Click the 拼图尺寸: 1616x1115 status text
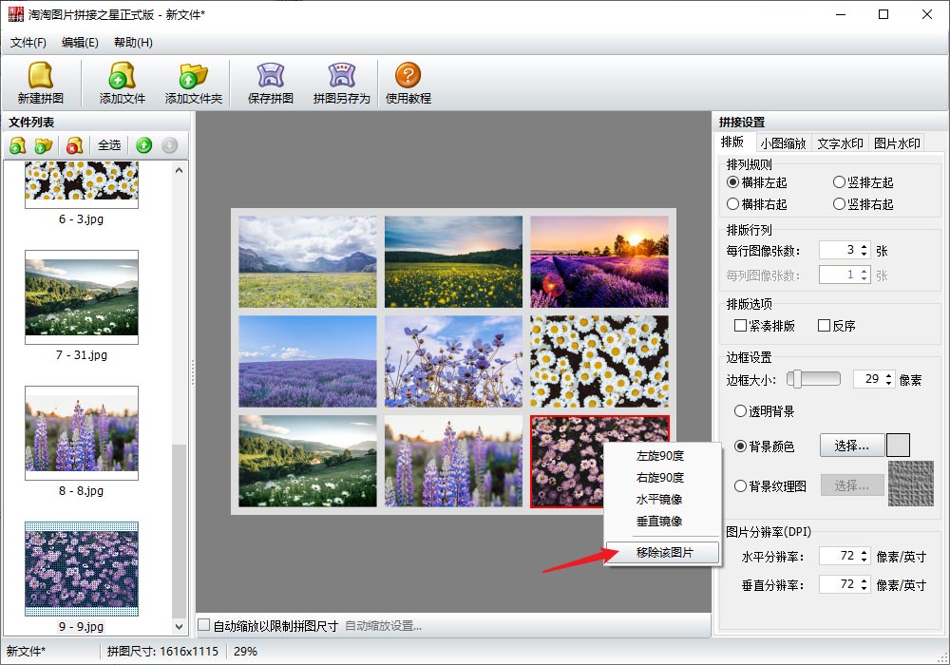 162,651
